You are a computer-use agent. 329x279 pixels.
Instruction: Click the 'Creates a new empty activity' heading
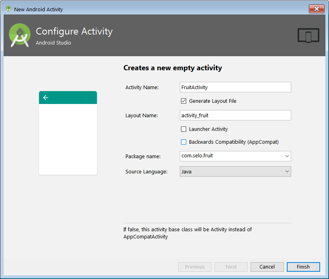click(173, 68)
